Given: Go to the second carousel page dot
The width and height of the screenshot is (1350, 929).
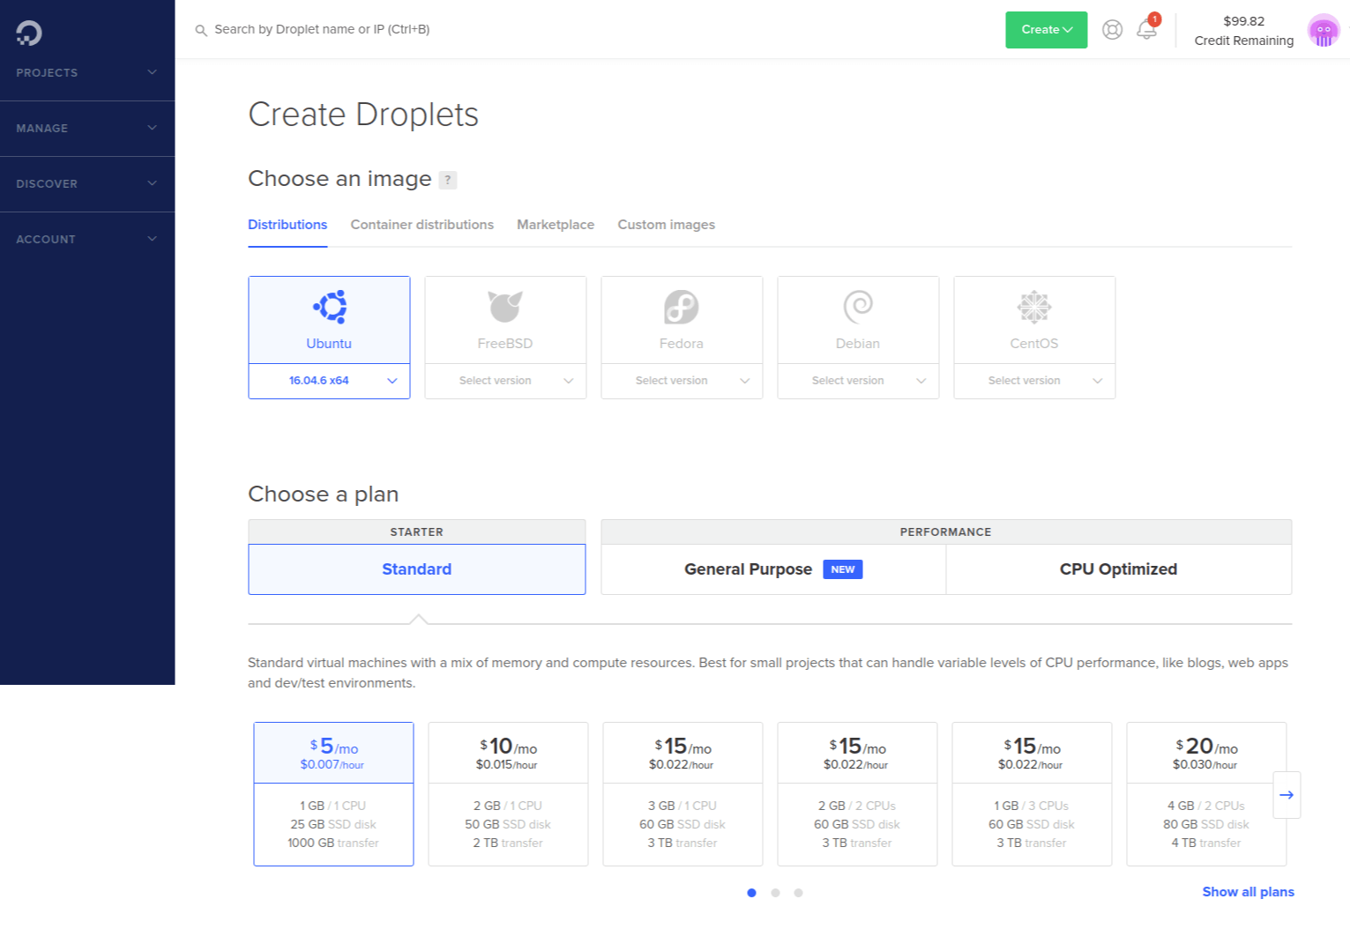Looking at the screenshot, I should (775, 893).
